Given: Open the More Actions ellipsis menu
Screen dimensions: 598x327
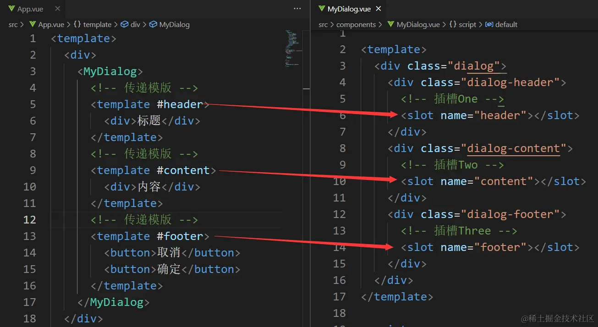Looking at the screenshot, I should (297, 9).
